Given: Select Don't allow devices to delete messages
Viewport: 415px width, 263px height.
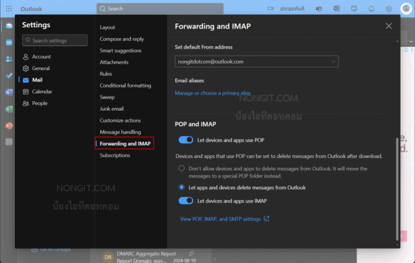Looking at the screenshot, I should tap(182, 168).
